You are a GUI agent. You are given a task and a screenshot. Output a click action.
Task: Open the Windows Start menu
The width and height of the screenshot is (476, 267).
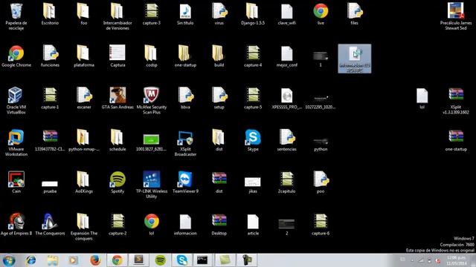click(x=8, y=260)
